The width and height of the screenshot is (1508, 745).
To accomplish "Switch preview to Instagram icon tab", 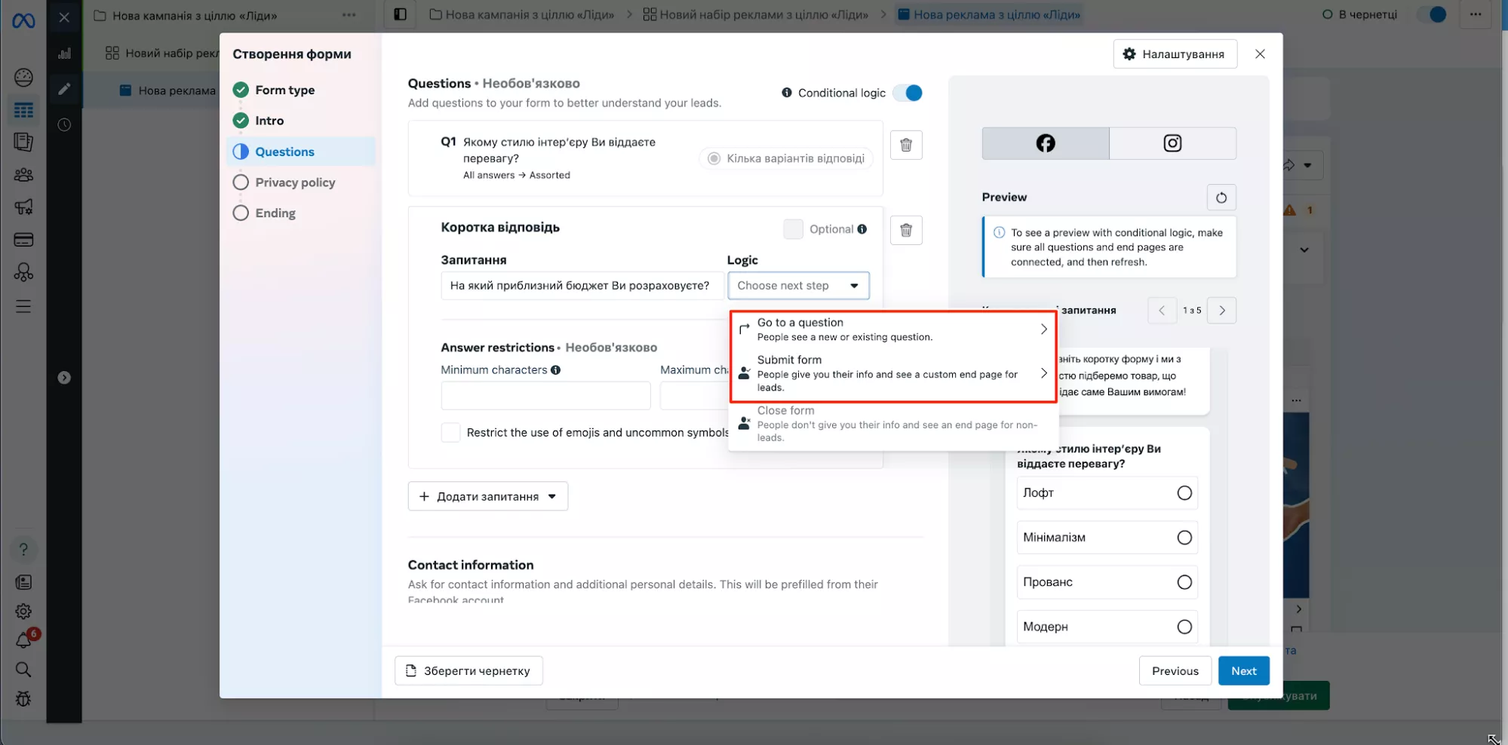I will 1172,143.
